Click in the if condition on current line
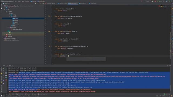The image size is (173, 97). pos(64,56)
